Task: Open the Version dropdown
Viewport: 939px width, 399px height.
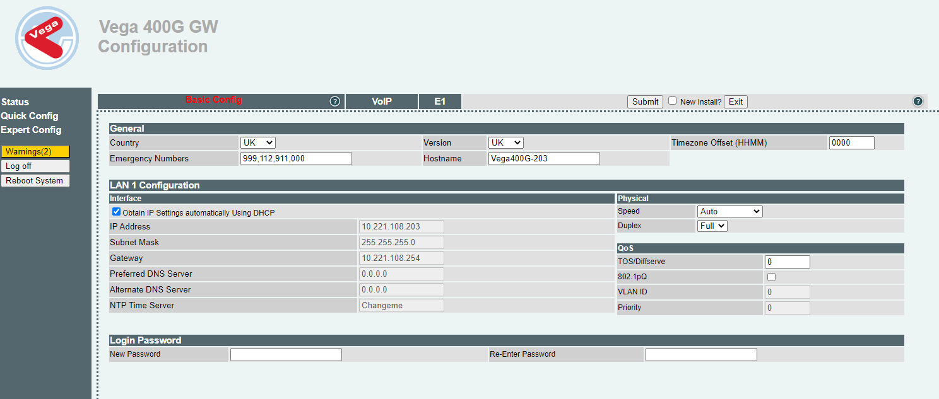Action: point(505,143)
